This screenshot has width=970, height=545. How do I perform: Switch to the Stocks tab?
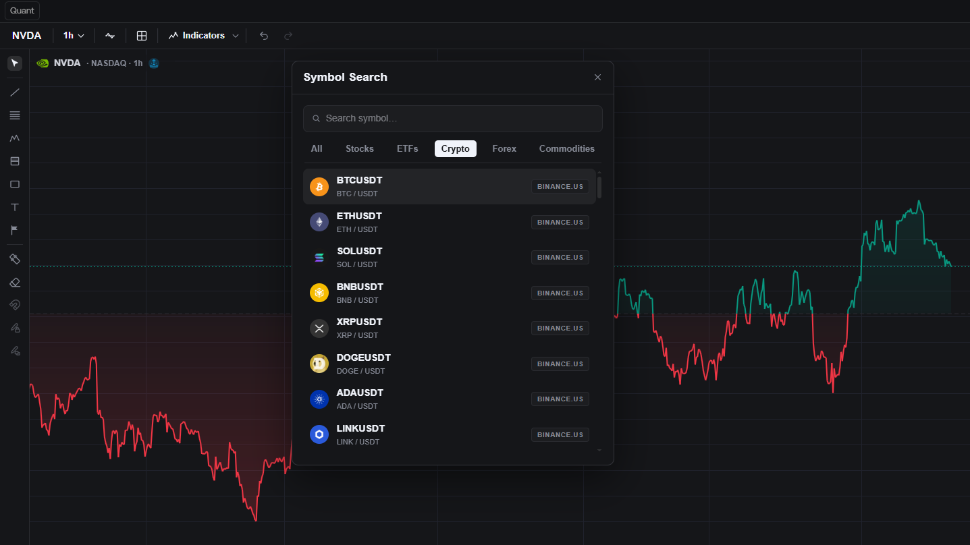click(x=360, y=148)
